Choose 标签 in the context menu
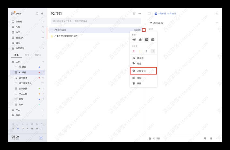Image resolution: width=230 pixels, height=150 pixels. tap(143, 63)
